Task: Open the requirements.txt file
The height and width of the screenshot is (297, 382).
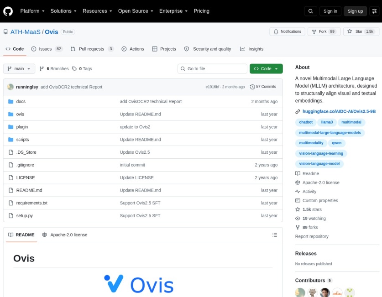Action: point(31,203)
